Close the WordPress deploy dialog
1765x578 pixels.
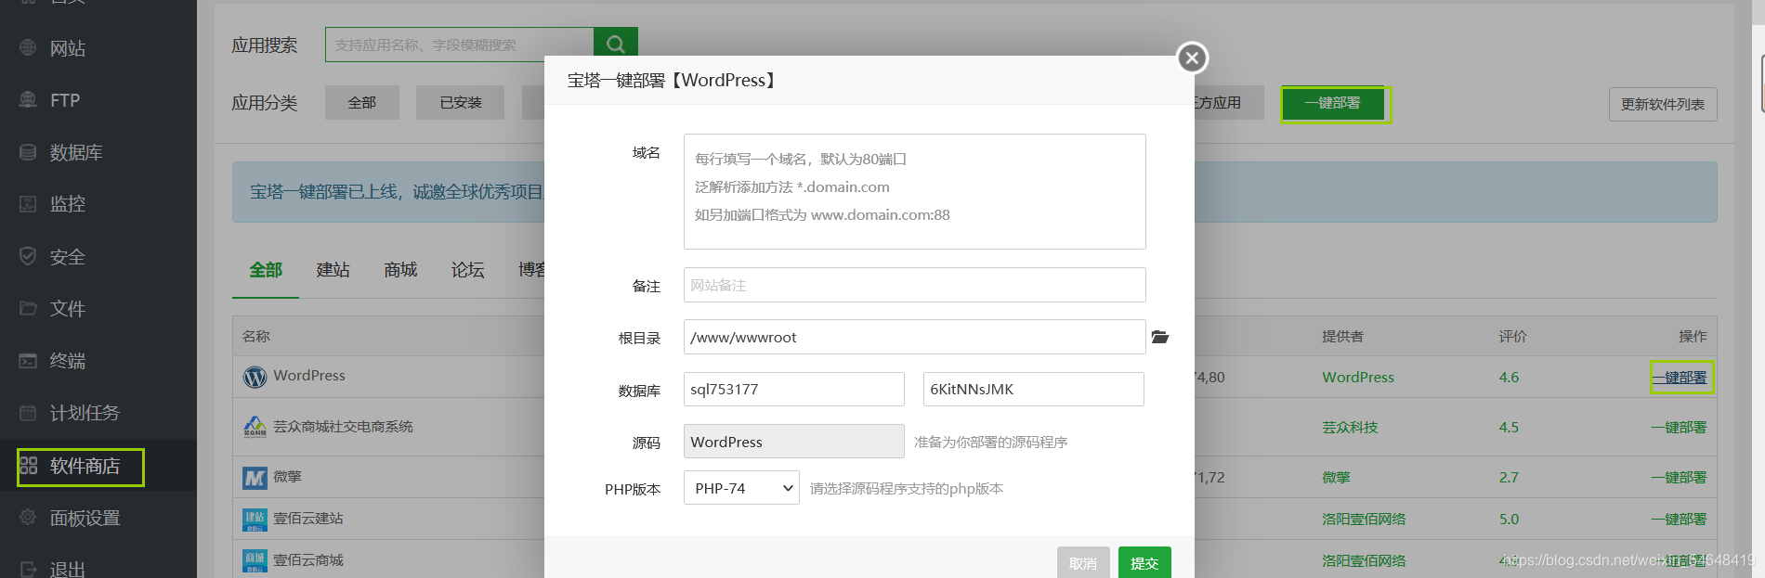coord(1193,58)
